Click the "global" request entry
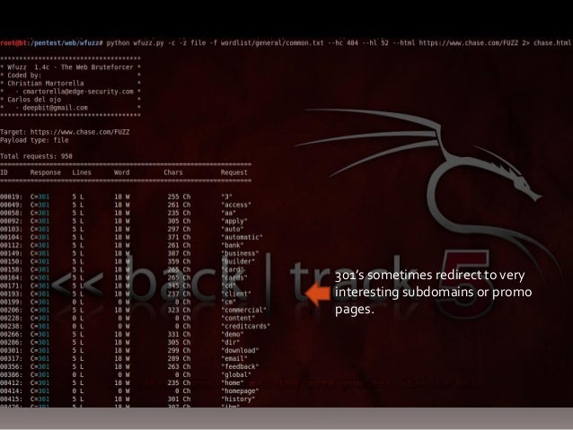573x430 pixels. click(x=236, y=374)
